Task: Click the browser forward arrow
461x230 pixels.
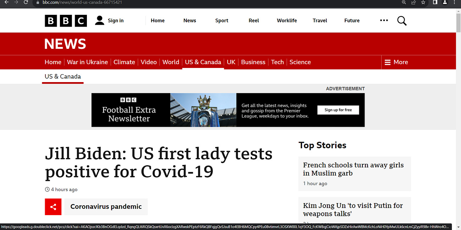Action: (16, 2)
